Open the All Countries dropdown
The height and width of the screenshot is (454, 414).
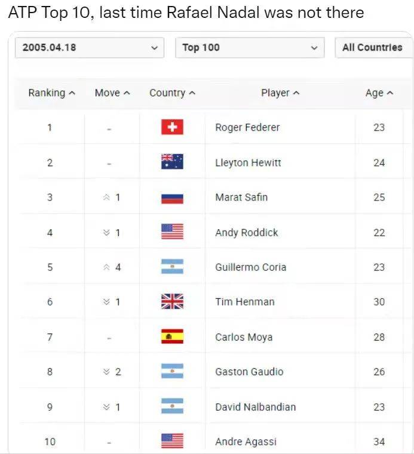[375, 48]
